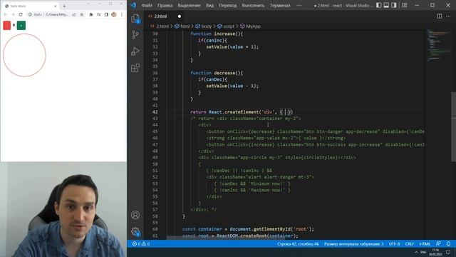Click the Строка 42, столбец 46 indicator
The image size is (456, 257).
[x=298, y=244]
